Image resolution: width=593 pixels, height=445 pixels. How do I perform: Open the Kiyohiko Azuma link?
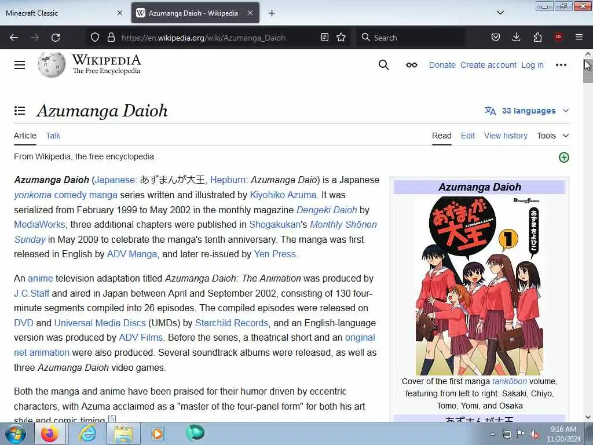283,195
